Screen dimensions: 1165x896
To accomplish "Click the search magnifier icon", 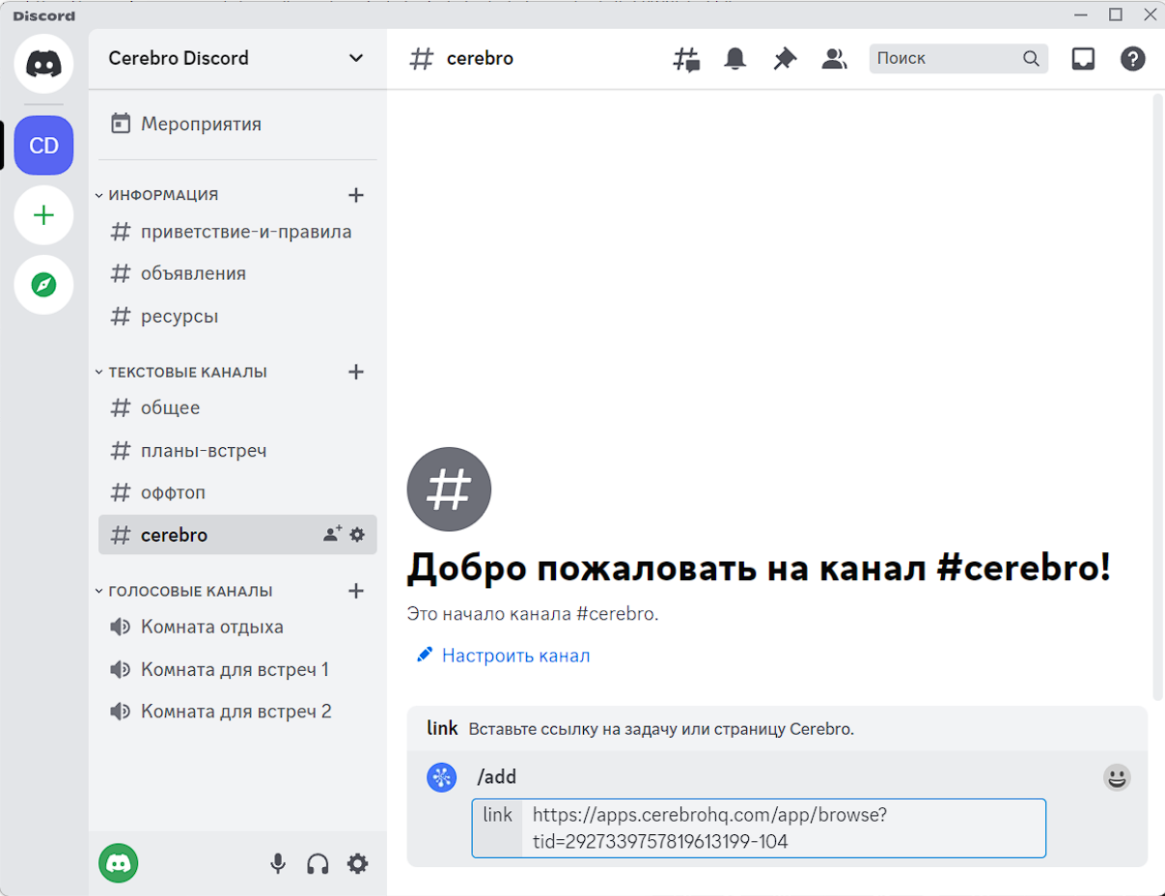I will (1031, 59).
